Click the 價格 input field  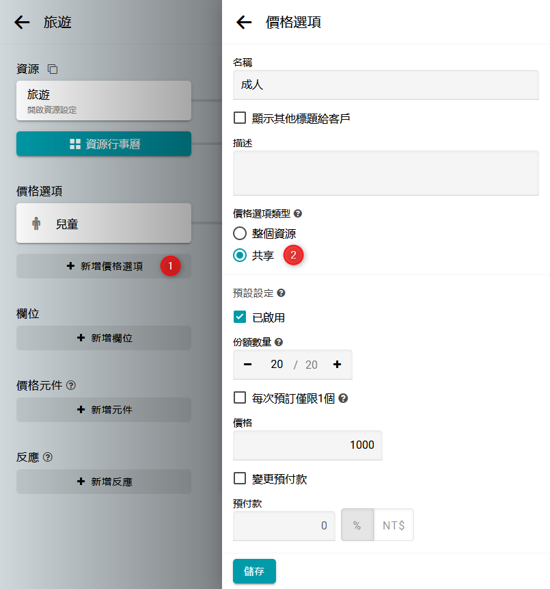pos(307,445)
